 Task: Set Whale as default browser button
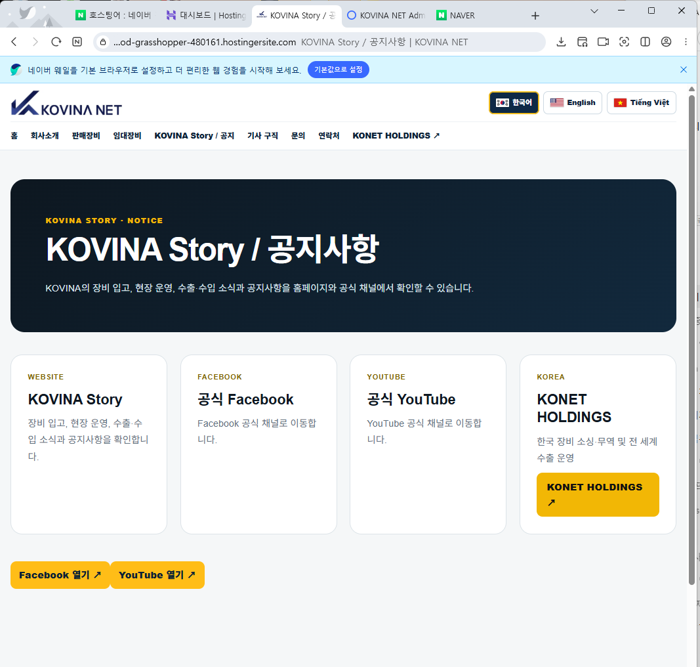click(339, 70)
